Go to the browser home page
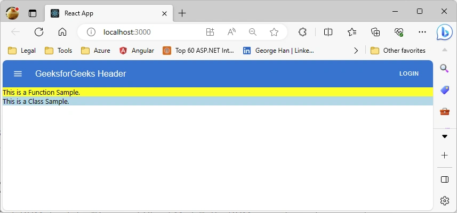The image size is (457, 213). pyautogui.click(x=62, y=32)
